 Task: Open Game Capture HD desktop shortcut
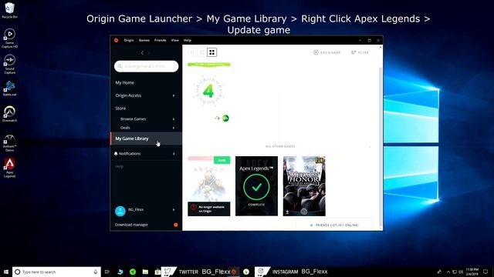tap(9, 38)
